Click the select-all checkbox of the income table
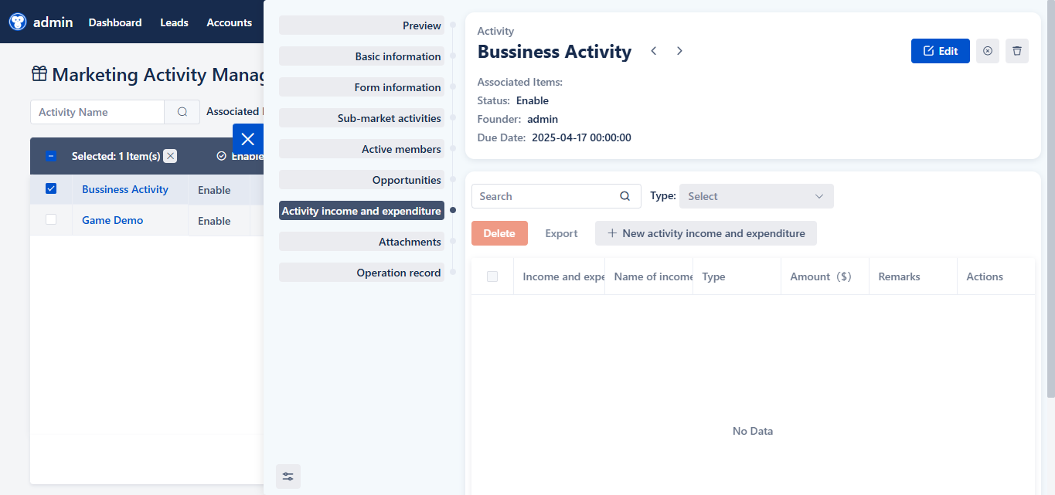 (x=492, y=276)
